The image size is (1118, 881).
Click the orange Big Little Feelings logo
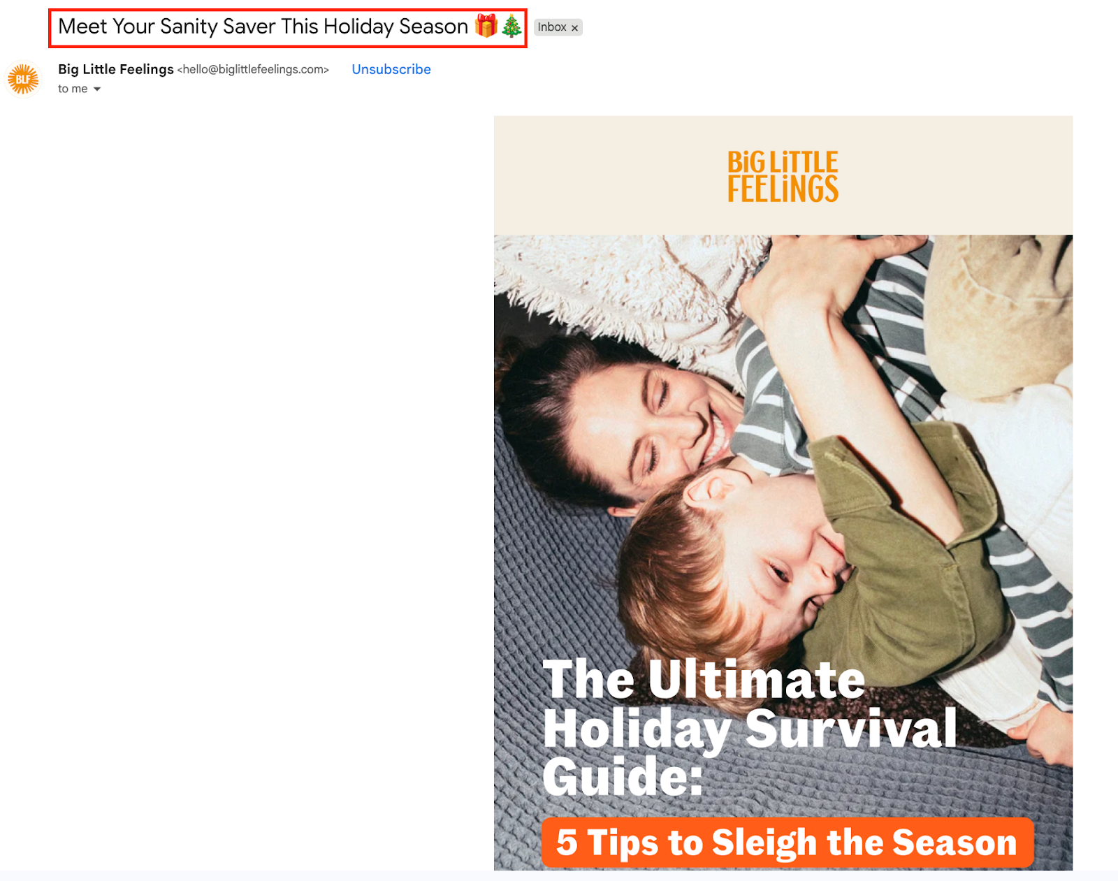(783, 176)
